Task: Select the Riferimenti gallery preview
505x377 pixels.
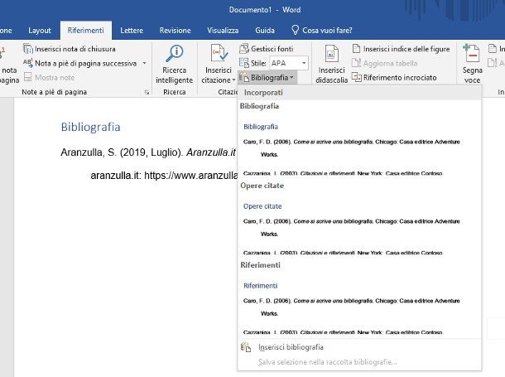Action: tap(359, 306)
